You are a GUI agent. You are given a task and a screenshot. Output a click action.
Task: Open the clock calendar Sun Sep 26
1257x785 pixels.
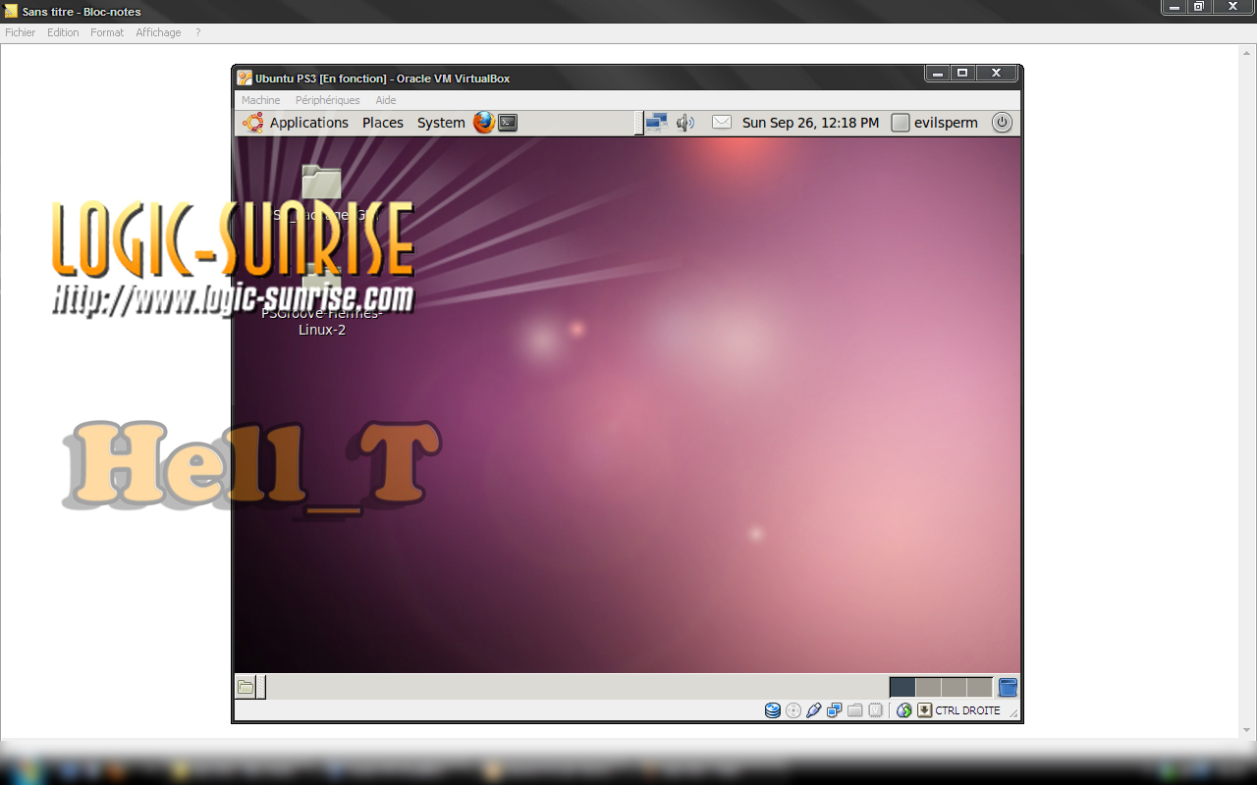[811, 123]
